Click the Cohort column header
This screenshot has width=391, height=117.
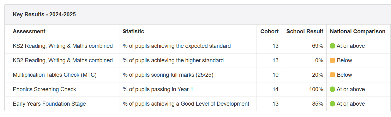269,31
